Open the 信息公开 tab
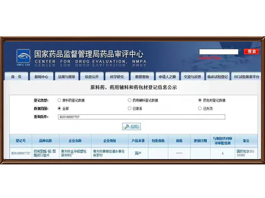Viewport: 265px width, 198px height. [92, 77]
